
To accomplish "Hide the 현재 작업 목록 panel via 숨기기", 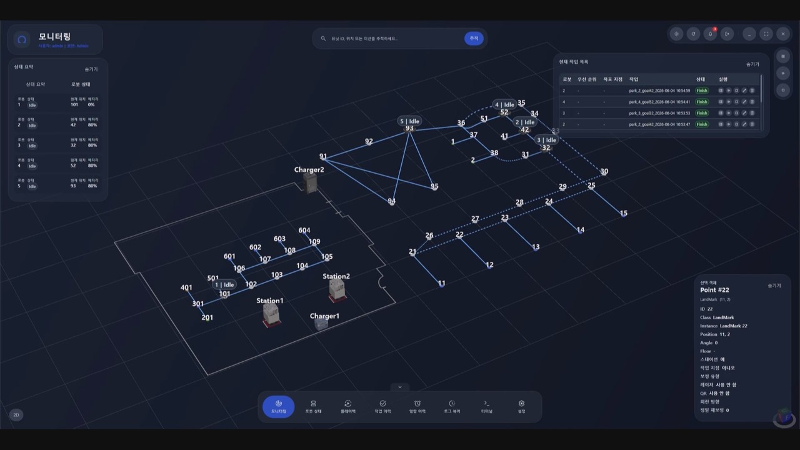I will click(x=752, y=64).
